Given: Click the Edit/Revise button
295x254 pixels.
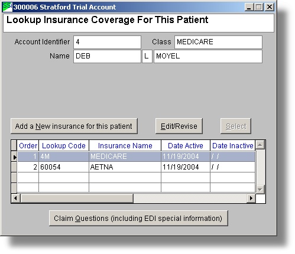Looking at the screenshot, I should pyautogui.click(x=179, y=126).
